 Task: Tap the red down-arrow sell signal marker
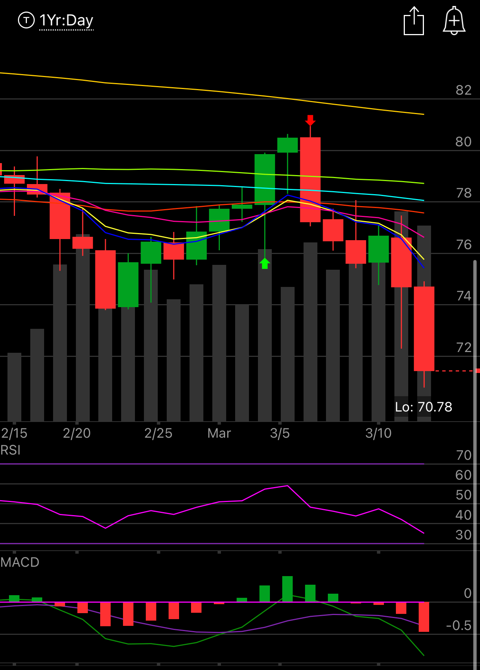click(310, 120)
